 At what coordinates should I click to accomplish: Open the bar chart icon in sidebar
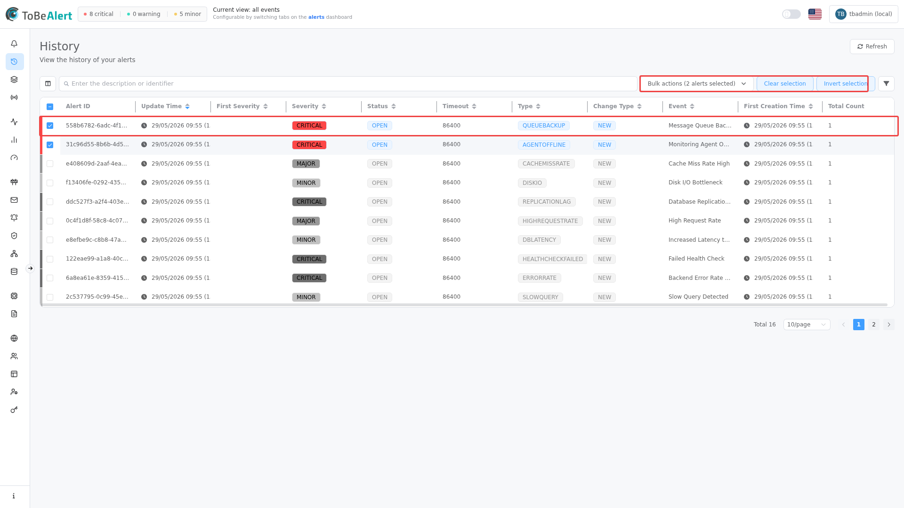[14, 140]
